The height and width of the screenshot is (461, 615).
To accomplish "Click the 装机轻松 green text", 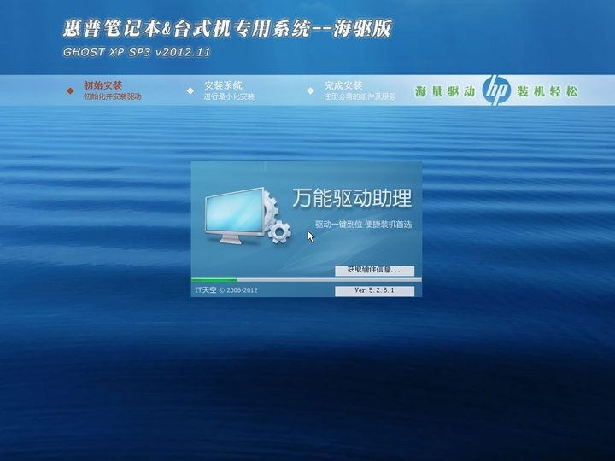I will click(548, 91).
